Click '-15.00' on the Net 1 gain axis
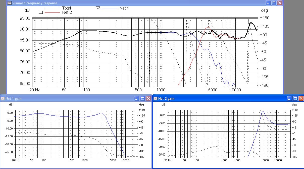304x169 pixels. point(9,136)
